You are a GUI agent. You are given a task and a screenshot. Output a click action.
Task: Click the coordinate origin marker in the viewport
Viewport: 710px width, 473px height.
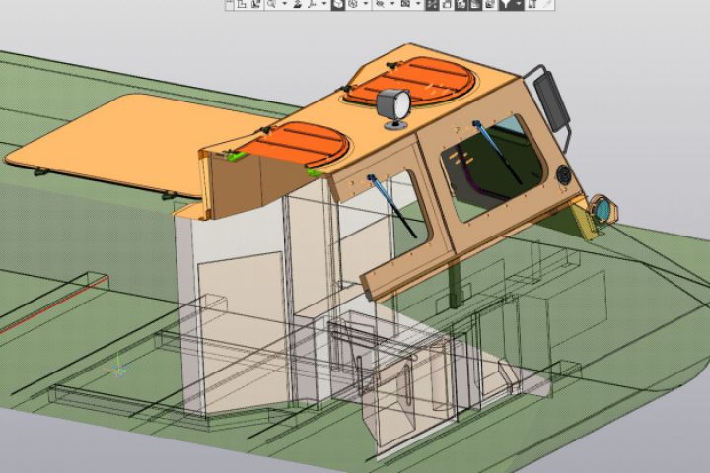click(x=118, y=370)
